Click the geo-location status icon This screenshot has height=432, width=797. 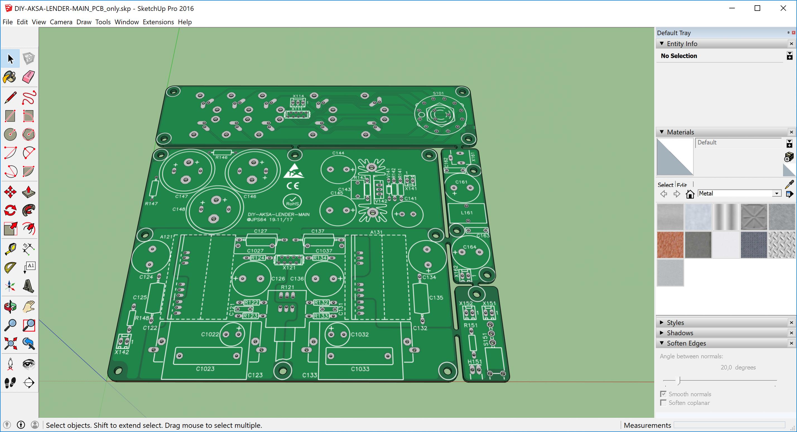pos(7,425)
